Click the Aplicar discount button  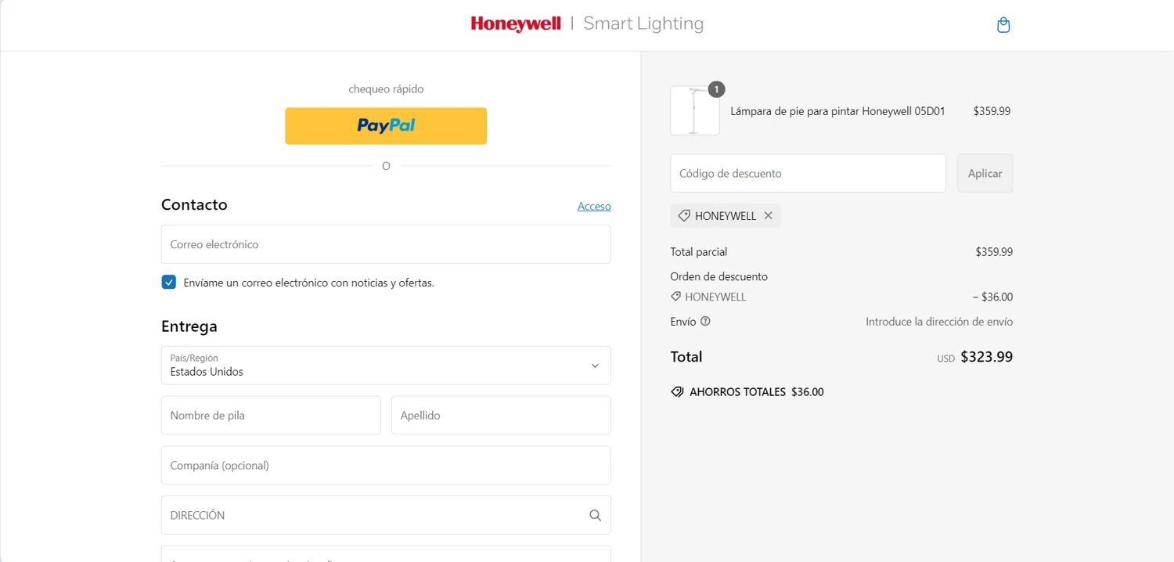(x=985, y=174)
